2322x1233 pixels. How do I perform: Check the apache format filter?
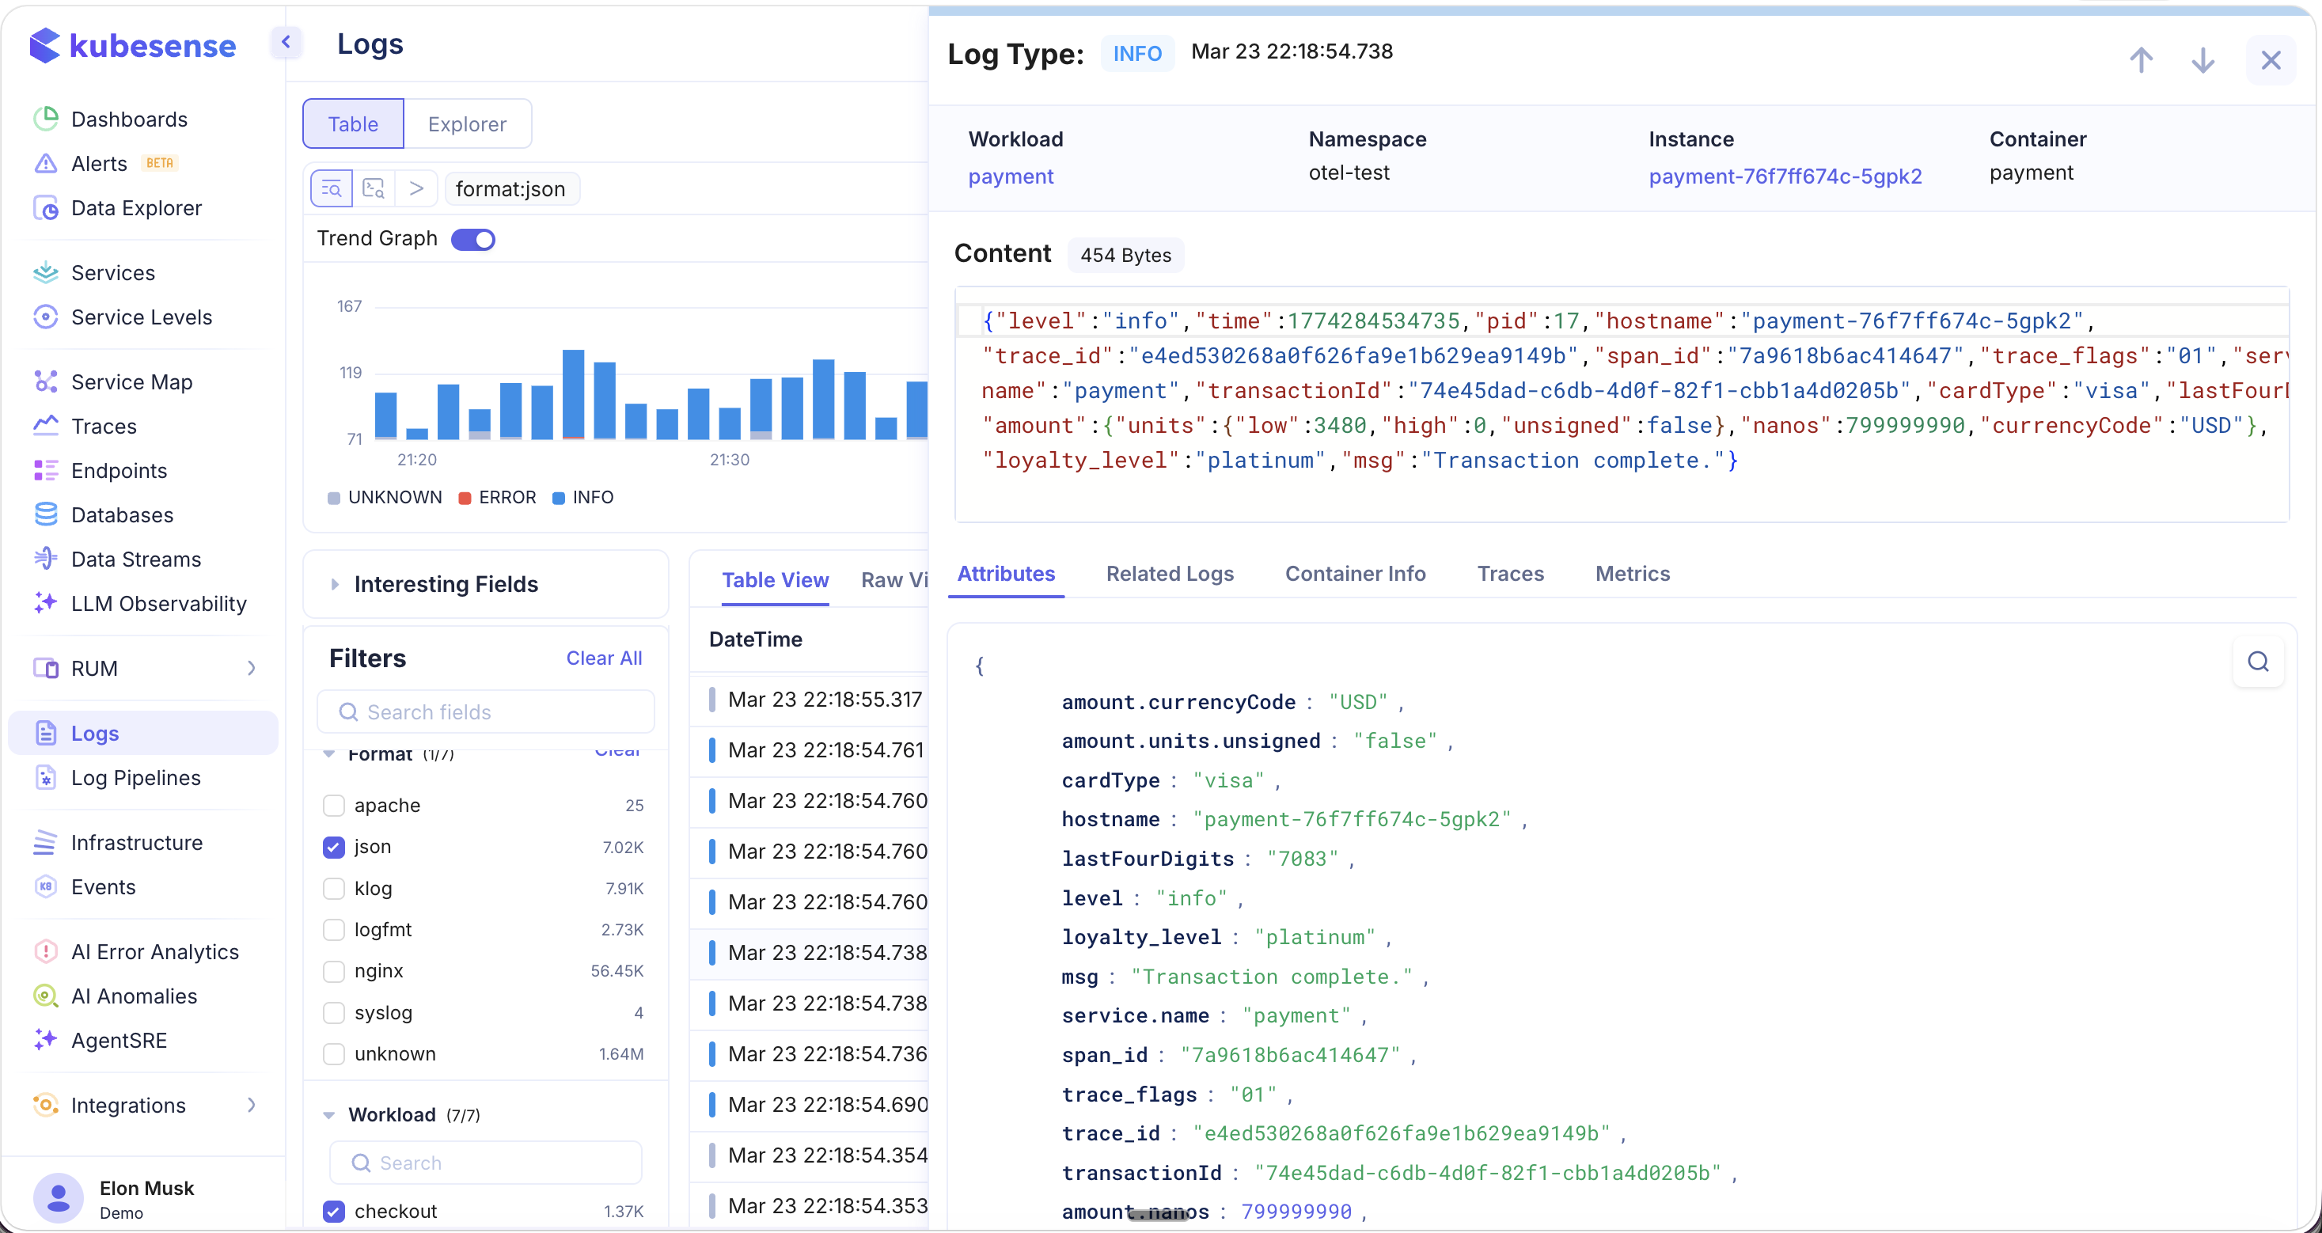click(335, 805)
